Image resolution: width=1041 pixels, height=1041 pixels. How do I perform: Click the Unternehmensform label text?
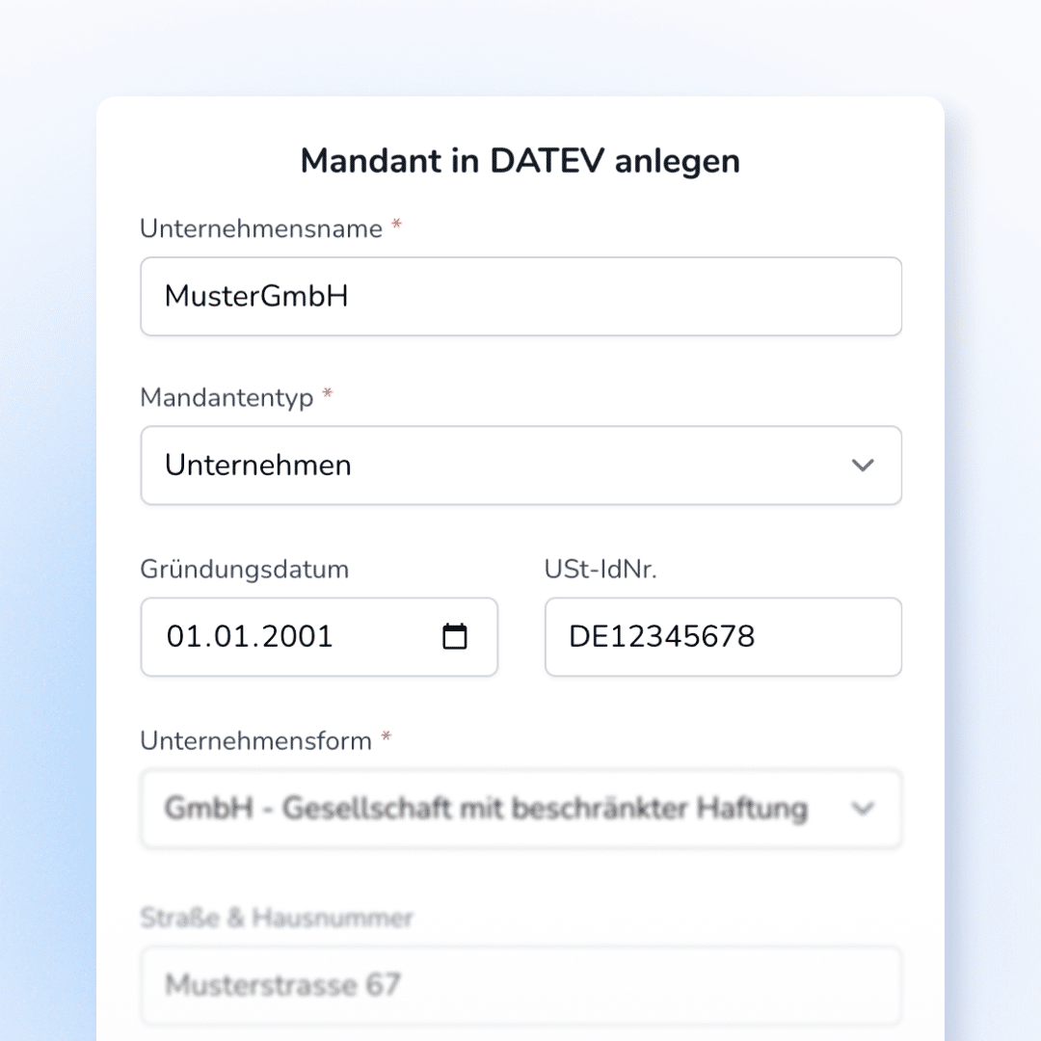(255, 740)
